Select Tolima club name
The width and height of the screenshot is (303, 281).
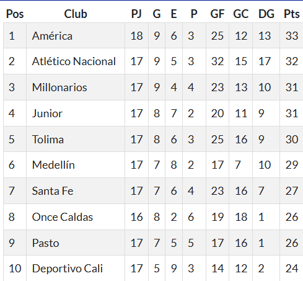(48, 139)
